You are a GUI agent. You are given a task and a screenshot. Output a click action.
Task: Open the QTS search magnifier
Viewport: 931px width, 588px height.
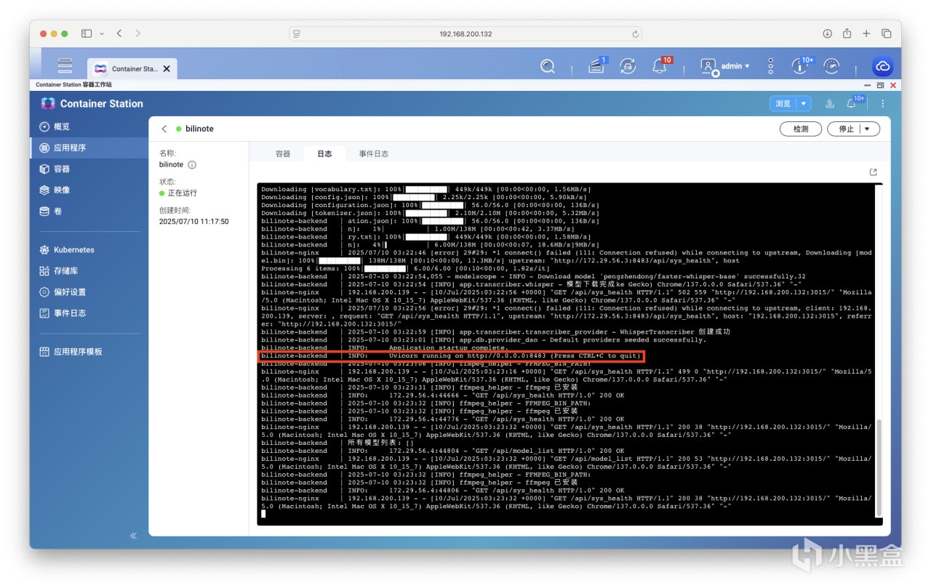click(548, 66)
